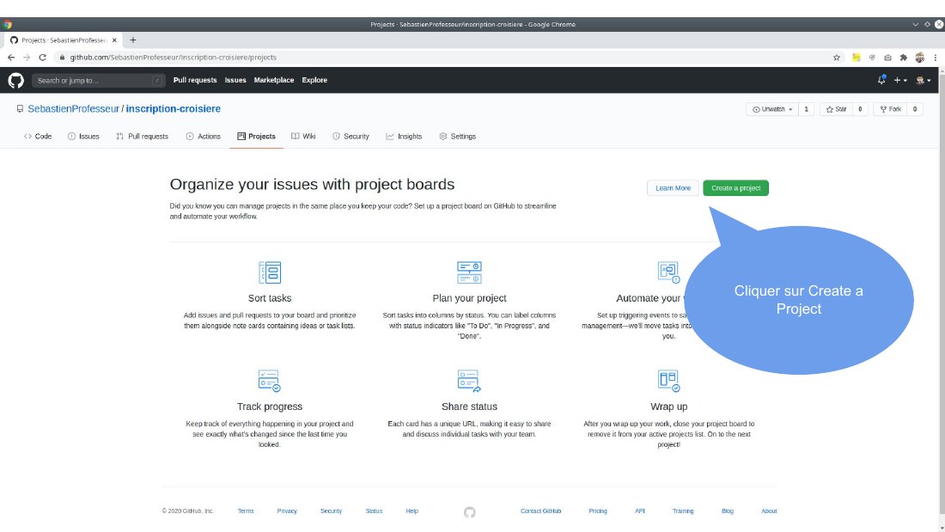945x532 pixels.
Task: Open the Status footer link
Action: (x=374, y=511)
